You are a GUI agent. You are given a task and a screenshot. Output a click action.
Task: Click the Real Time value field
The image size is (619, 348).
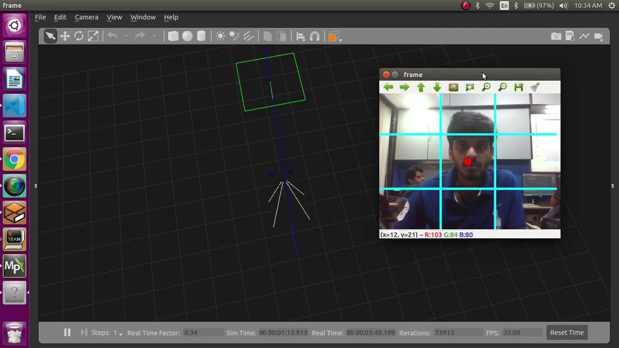tap(370, 333)
